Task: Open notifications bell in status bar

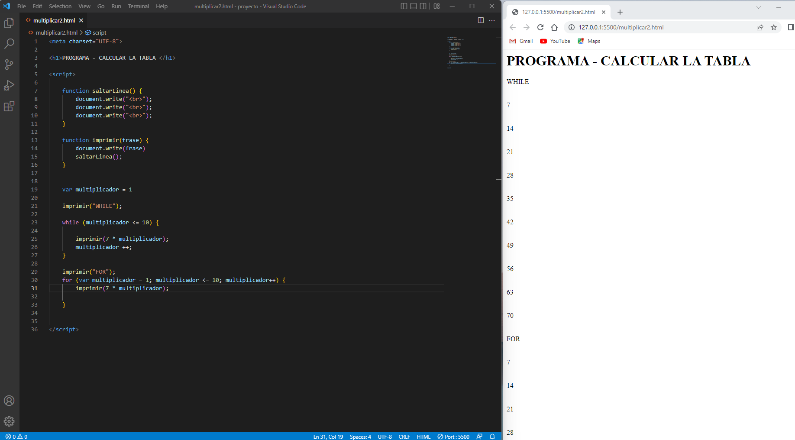Action: click(x=492, y=437)
